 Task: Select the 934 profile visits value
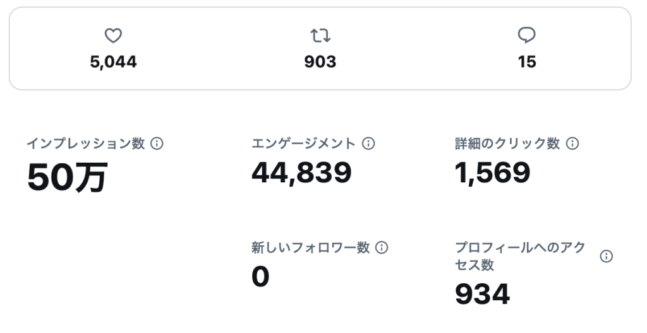pos(482,294)
